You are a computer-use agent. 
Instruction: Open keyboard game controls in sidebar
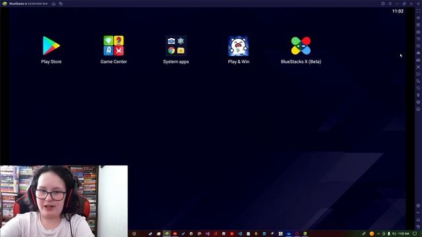coord(418,32)
